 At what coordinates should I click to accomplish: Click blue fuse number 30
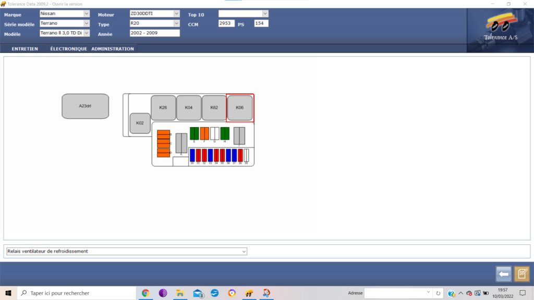point(192,155)
